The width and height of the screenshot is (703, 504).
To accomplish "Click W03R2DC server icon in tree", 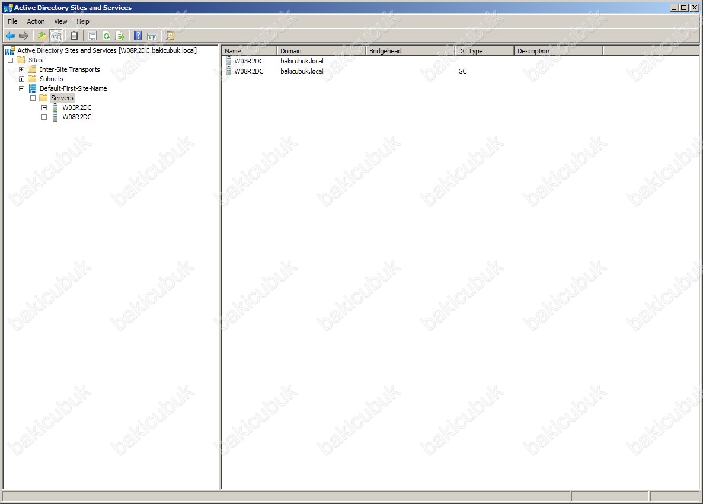I will [x=55, y=107].
